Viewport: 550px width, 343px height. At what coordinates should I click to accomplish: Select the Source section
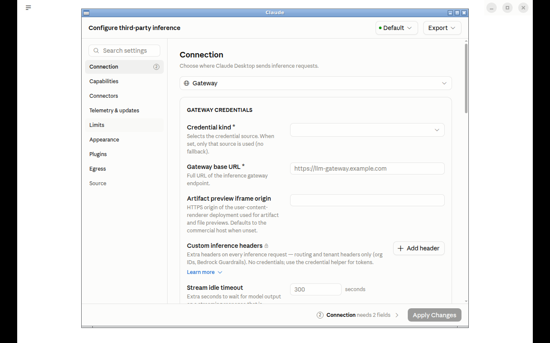point(124,184)
